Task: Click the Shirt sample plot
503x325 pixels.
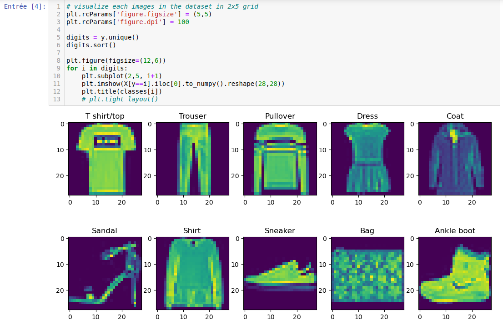Action: click(192, 273)
